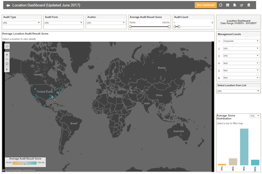The image size is (262, 174).
Task: Click the Brazil label on map
Action: 74,123
